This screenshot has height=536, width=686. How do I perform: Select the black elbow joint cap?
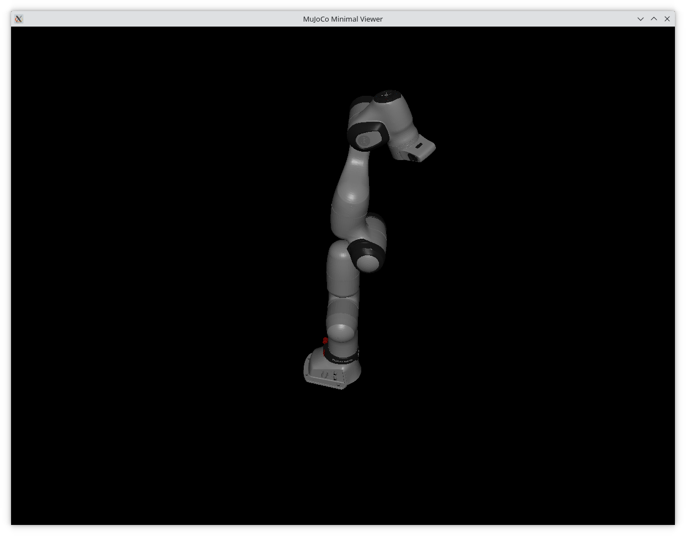click(x=365, y=254)
